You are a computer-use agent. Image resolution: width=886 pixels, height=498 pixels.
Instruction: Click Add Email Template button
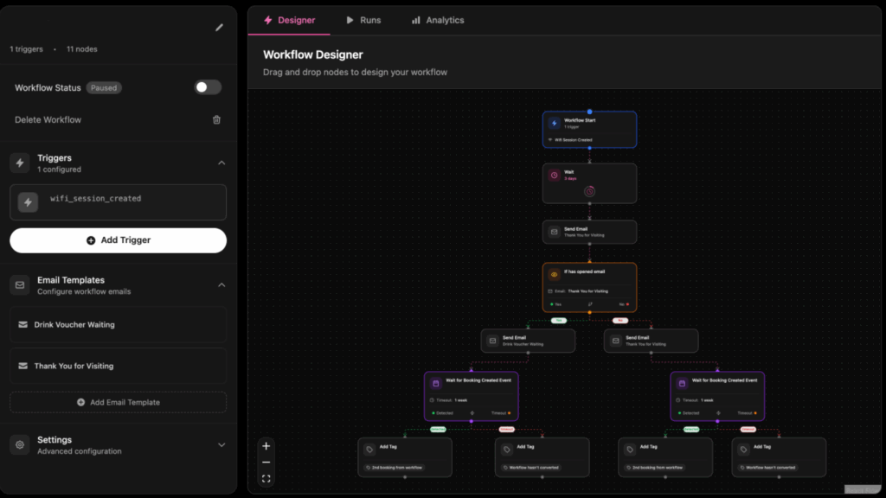[118, 403]
